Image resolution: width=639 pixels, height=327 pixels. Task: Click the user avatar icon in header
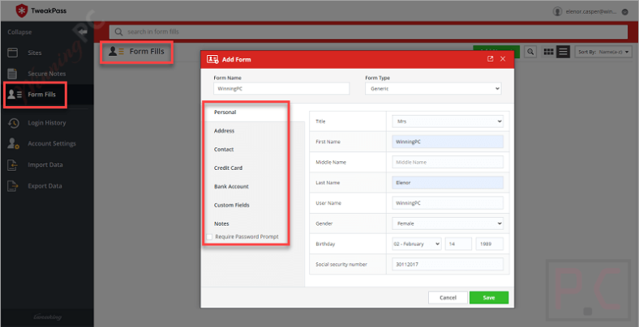(x=557, y=11)
